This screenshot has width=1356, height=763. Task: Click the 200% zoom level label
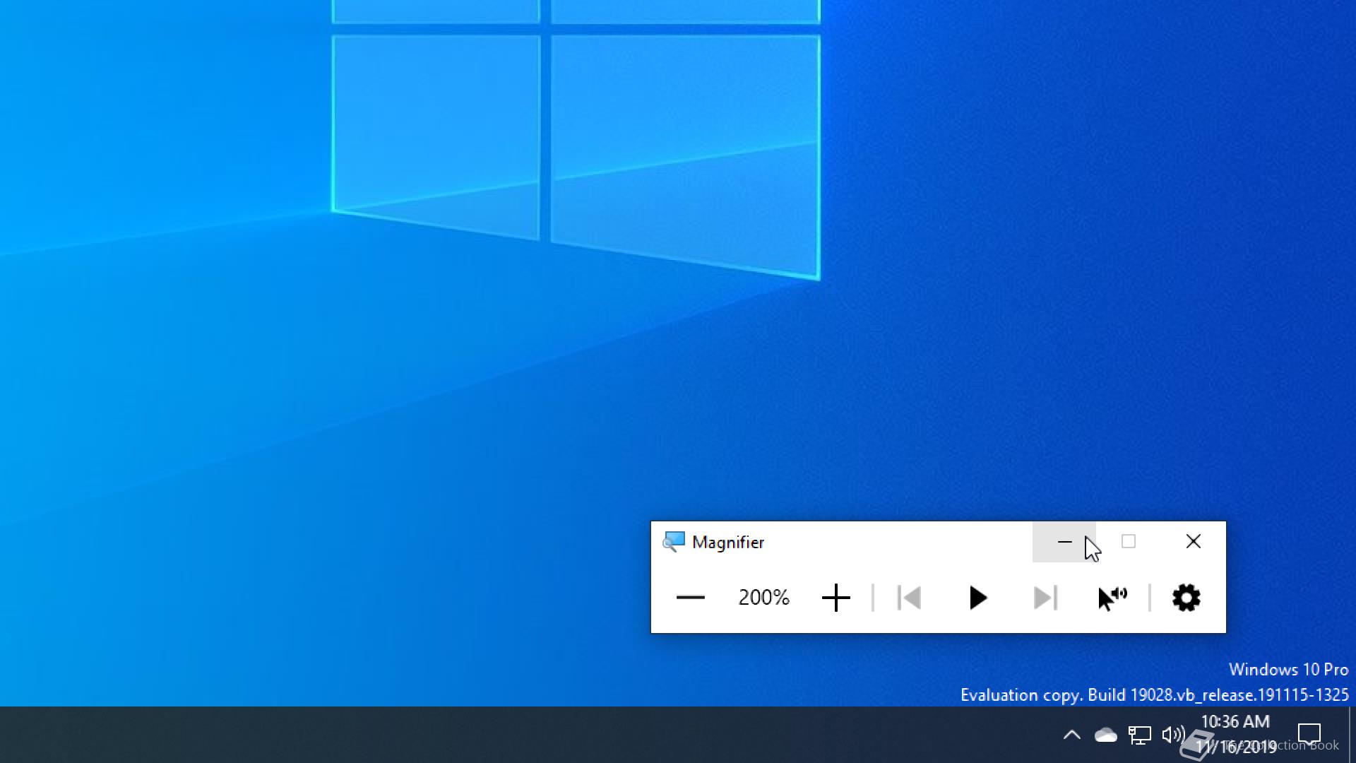point(763,598)
